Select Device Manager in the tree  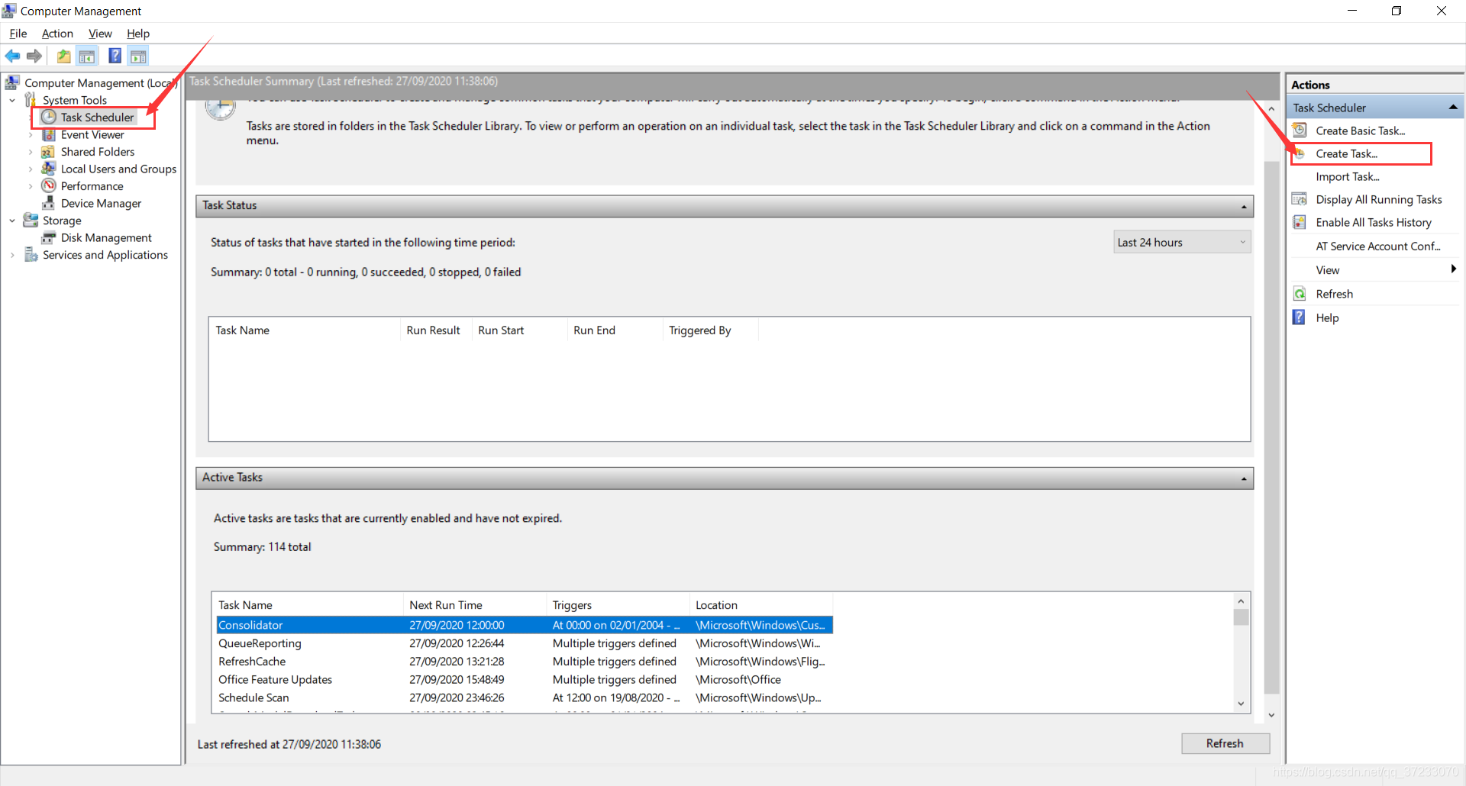pos(101,203)
